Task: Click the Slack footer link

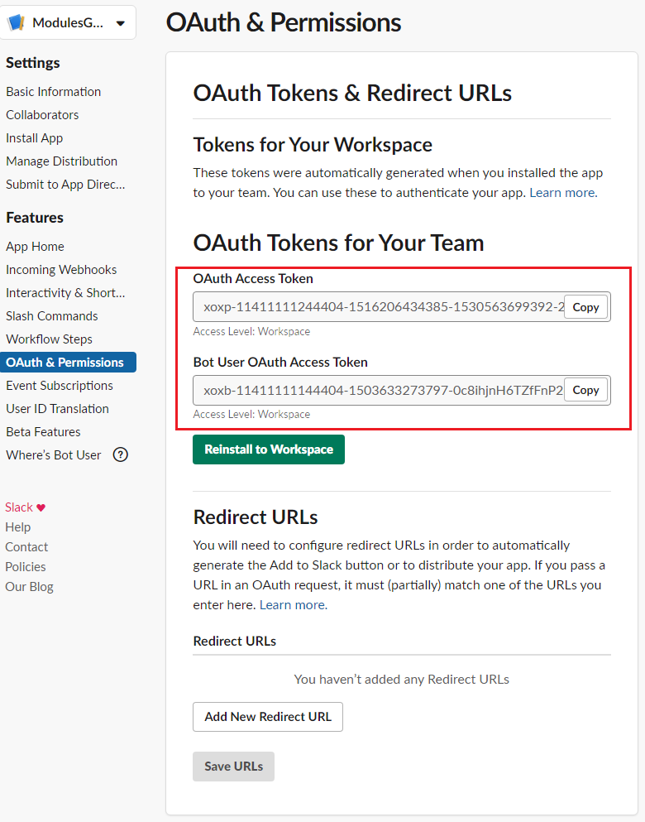Action: click(x=19, y=507)
